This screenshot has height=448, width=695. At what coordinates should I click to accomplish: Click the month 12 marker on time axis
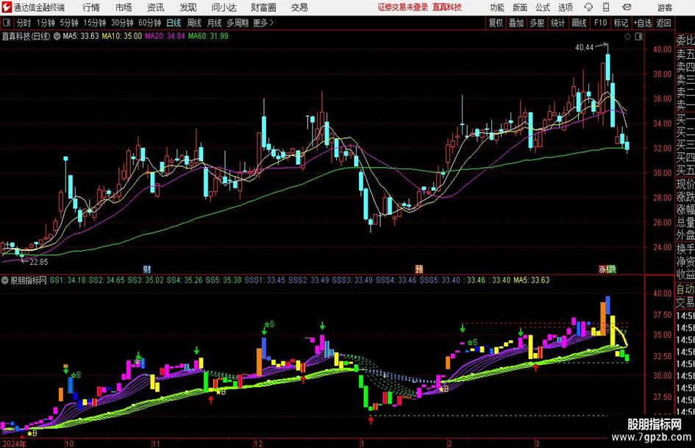click(258, 444)
